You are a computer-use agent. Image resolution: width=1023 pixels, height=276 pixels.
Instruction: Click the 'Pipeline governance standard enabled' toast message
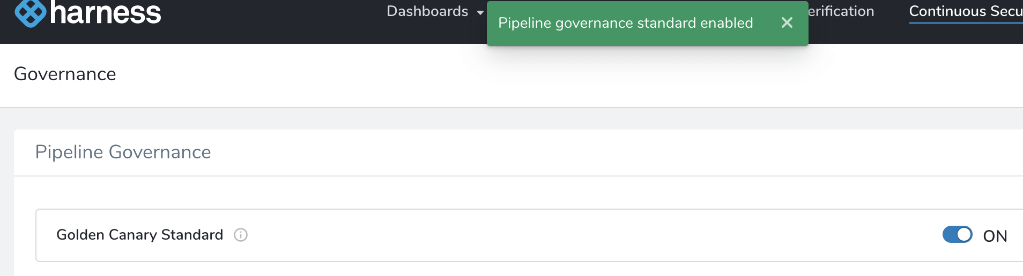pyautogui.click(x=625, y=23)
